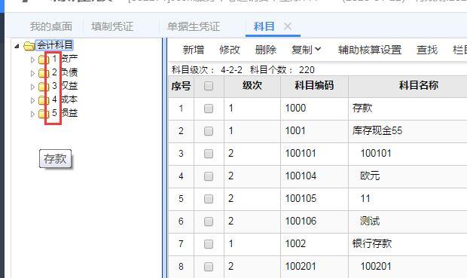467x278 pixels.
Task: Expand the 5 损益 tree node
Action: pyautogui.click(x=32, y=114)
